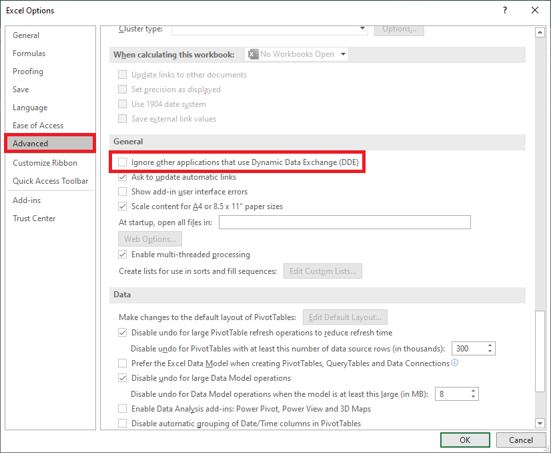Select the Save category

pyautogui.click(x=21, y=90)
